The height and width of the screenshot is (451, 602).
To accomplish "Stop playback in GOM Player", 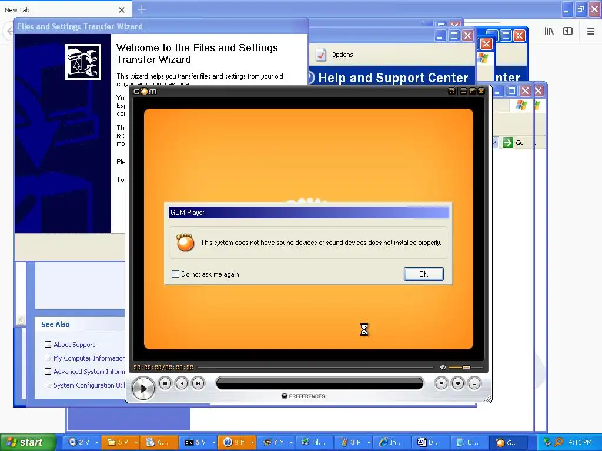I will (x=165, y=383).
